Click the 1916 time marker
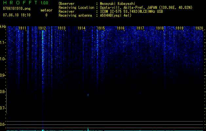 coord(121,28)
